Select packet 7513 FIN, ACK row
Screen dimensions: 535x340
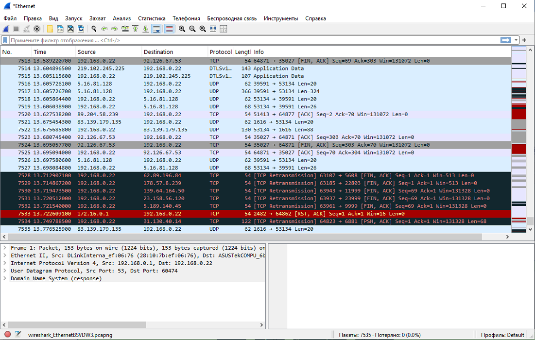[256, 61]
